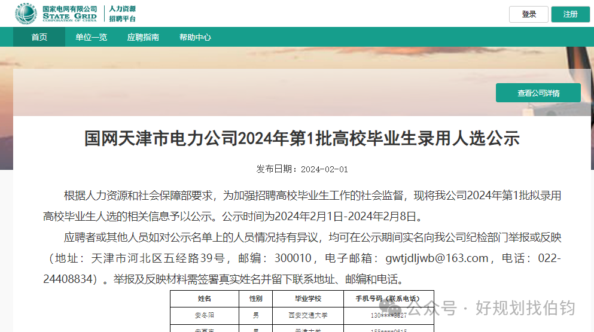This screenshot has width=594, height=332.
Task: Open the 首页 home tab
Action: click(x=39, y=37)
